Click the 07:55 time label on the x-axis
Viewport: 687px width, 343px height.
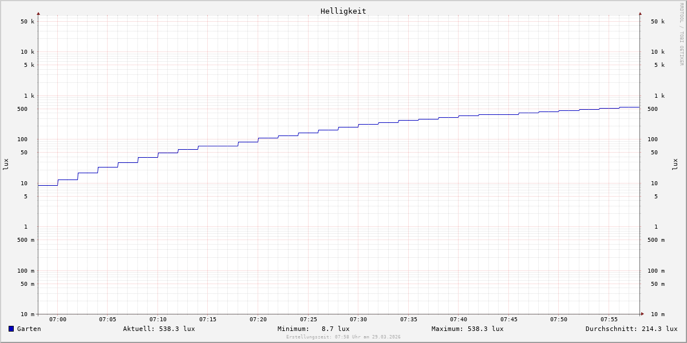tap(609, 320)
